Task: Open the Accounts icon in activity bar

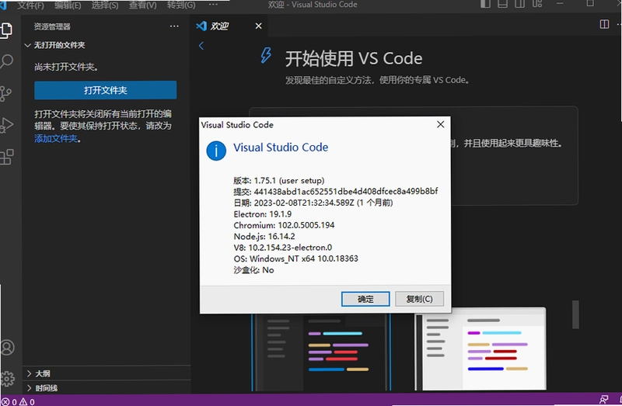Action: click(x=7, y=347)
